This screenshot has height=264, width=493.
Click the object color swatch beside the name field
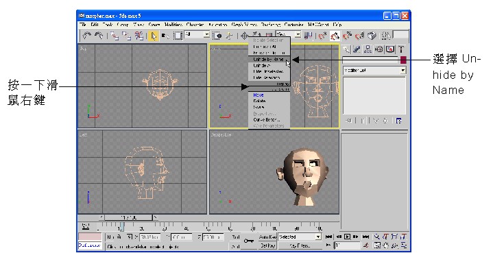(x=403, y=60)
